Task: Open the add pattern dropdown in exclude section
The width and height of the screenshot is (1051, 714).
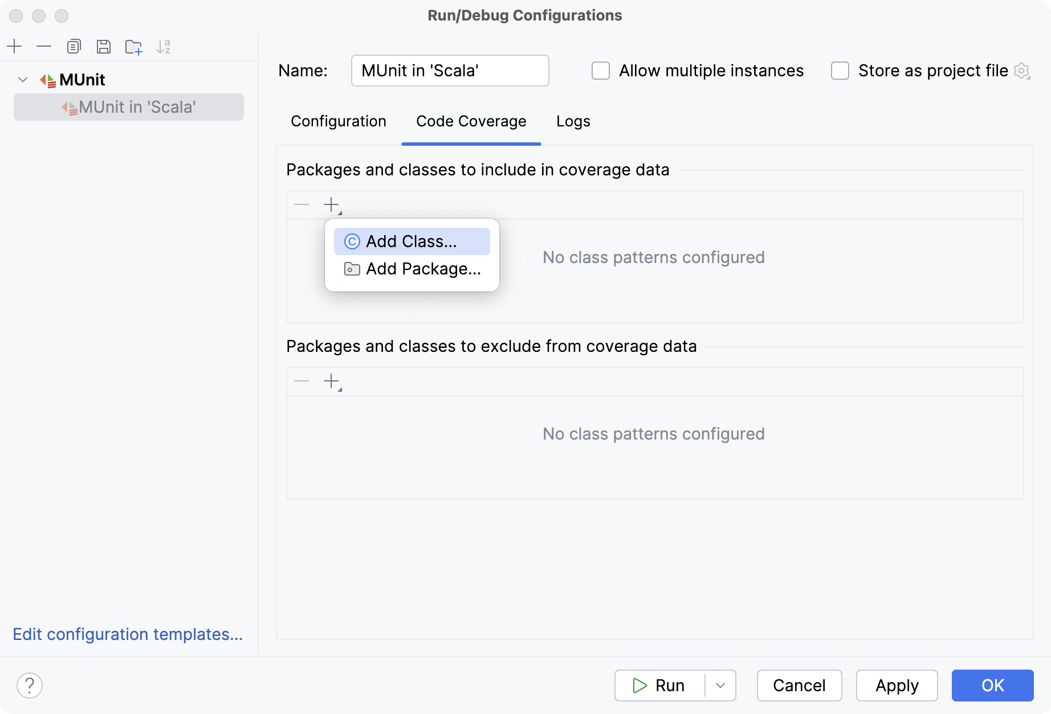Action: [332, 381]
